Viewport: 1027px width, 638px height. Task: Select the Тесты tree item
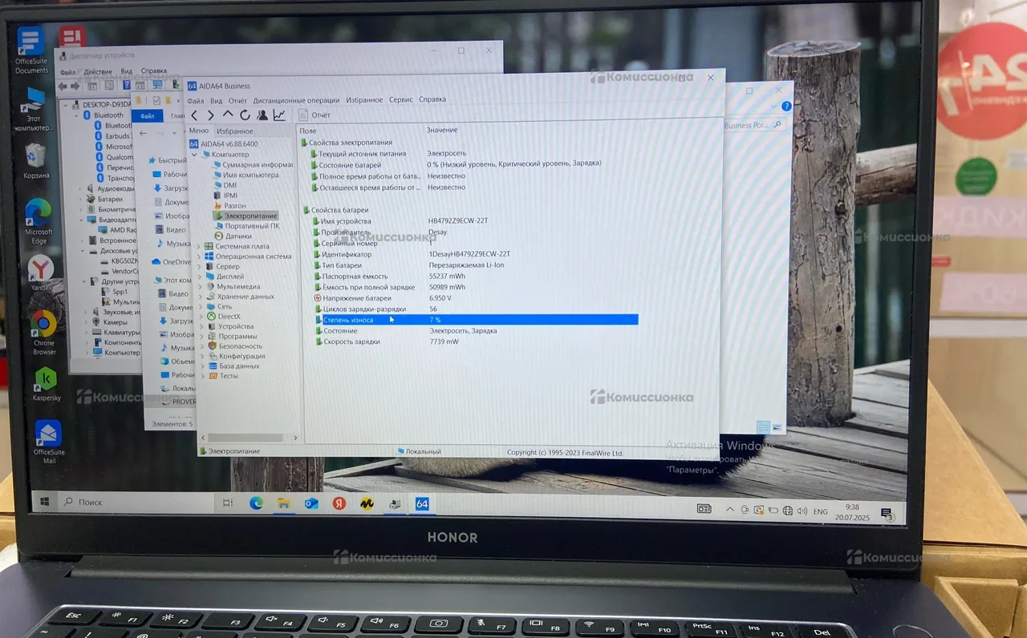pos(223,376)
